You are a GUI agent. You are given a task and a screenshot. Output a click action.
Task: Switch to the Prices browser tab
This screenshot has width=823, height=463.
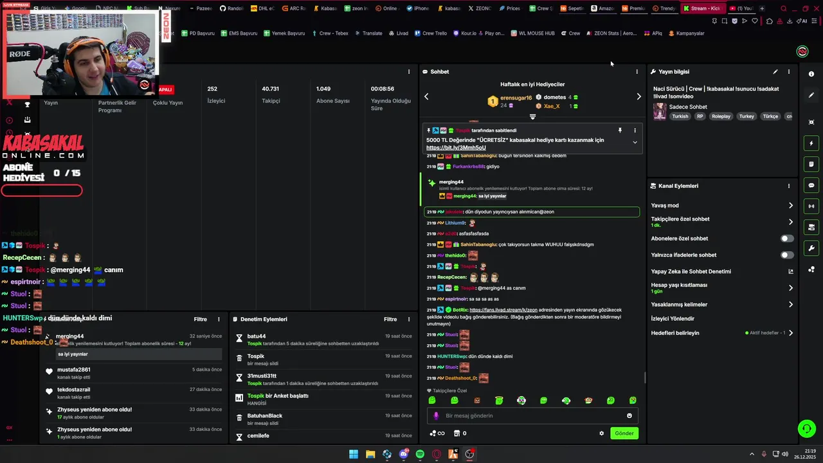(x=509, y=8)
